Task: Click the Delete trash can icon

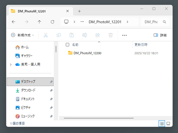Action: (x=110, y=35)
